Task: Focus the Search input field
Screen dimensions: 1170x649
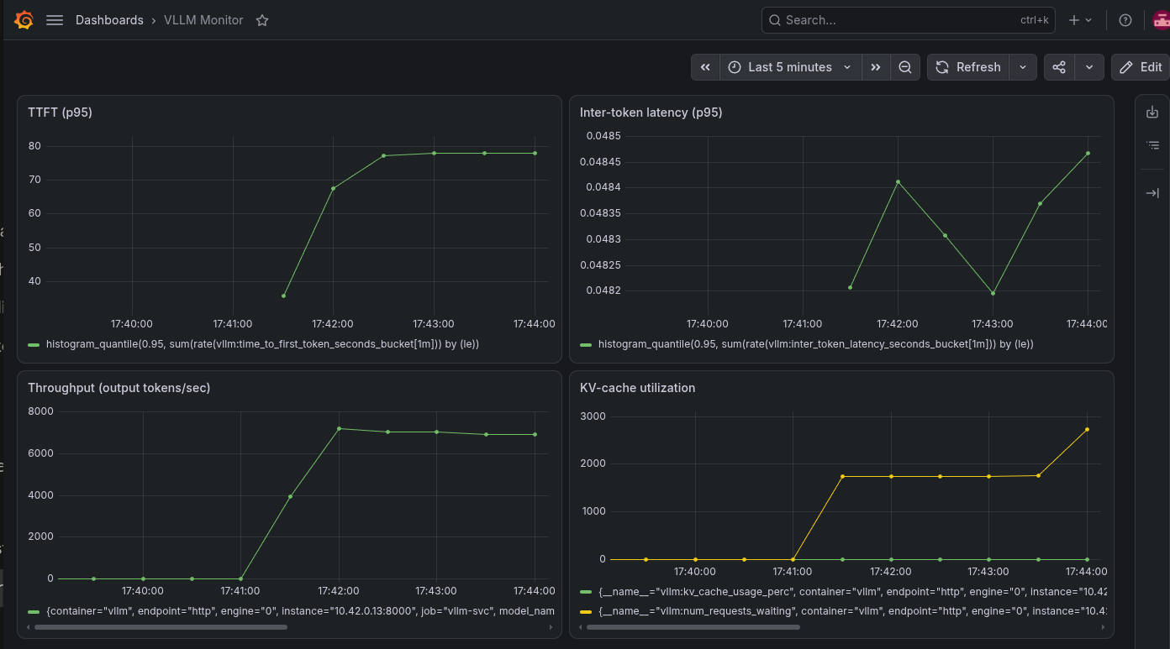Action: tap(909, 20)
